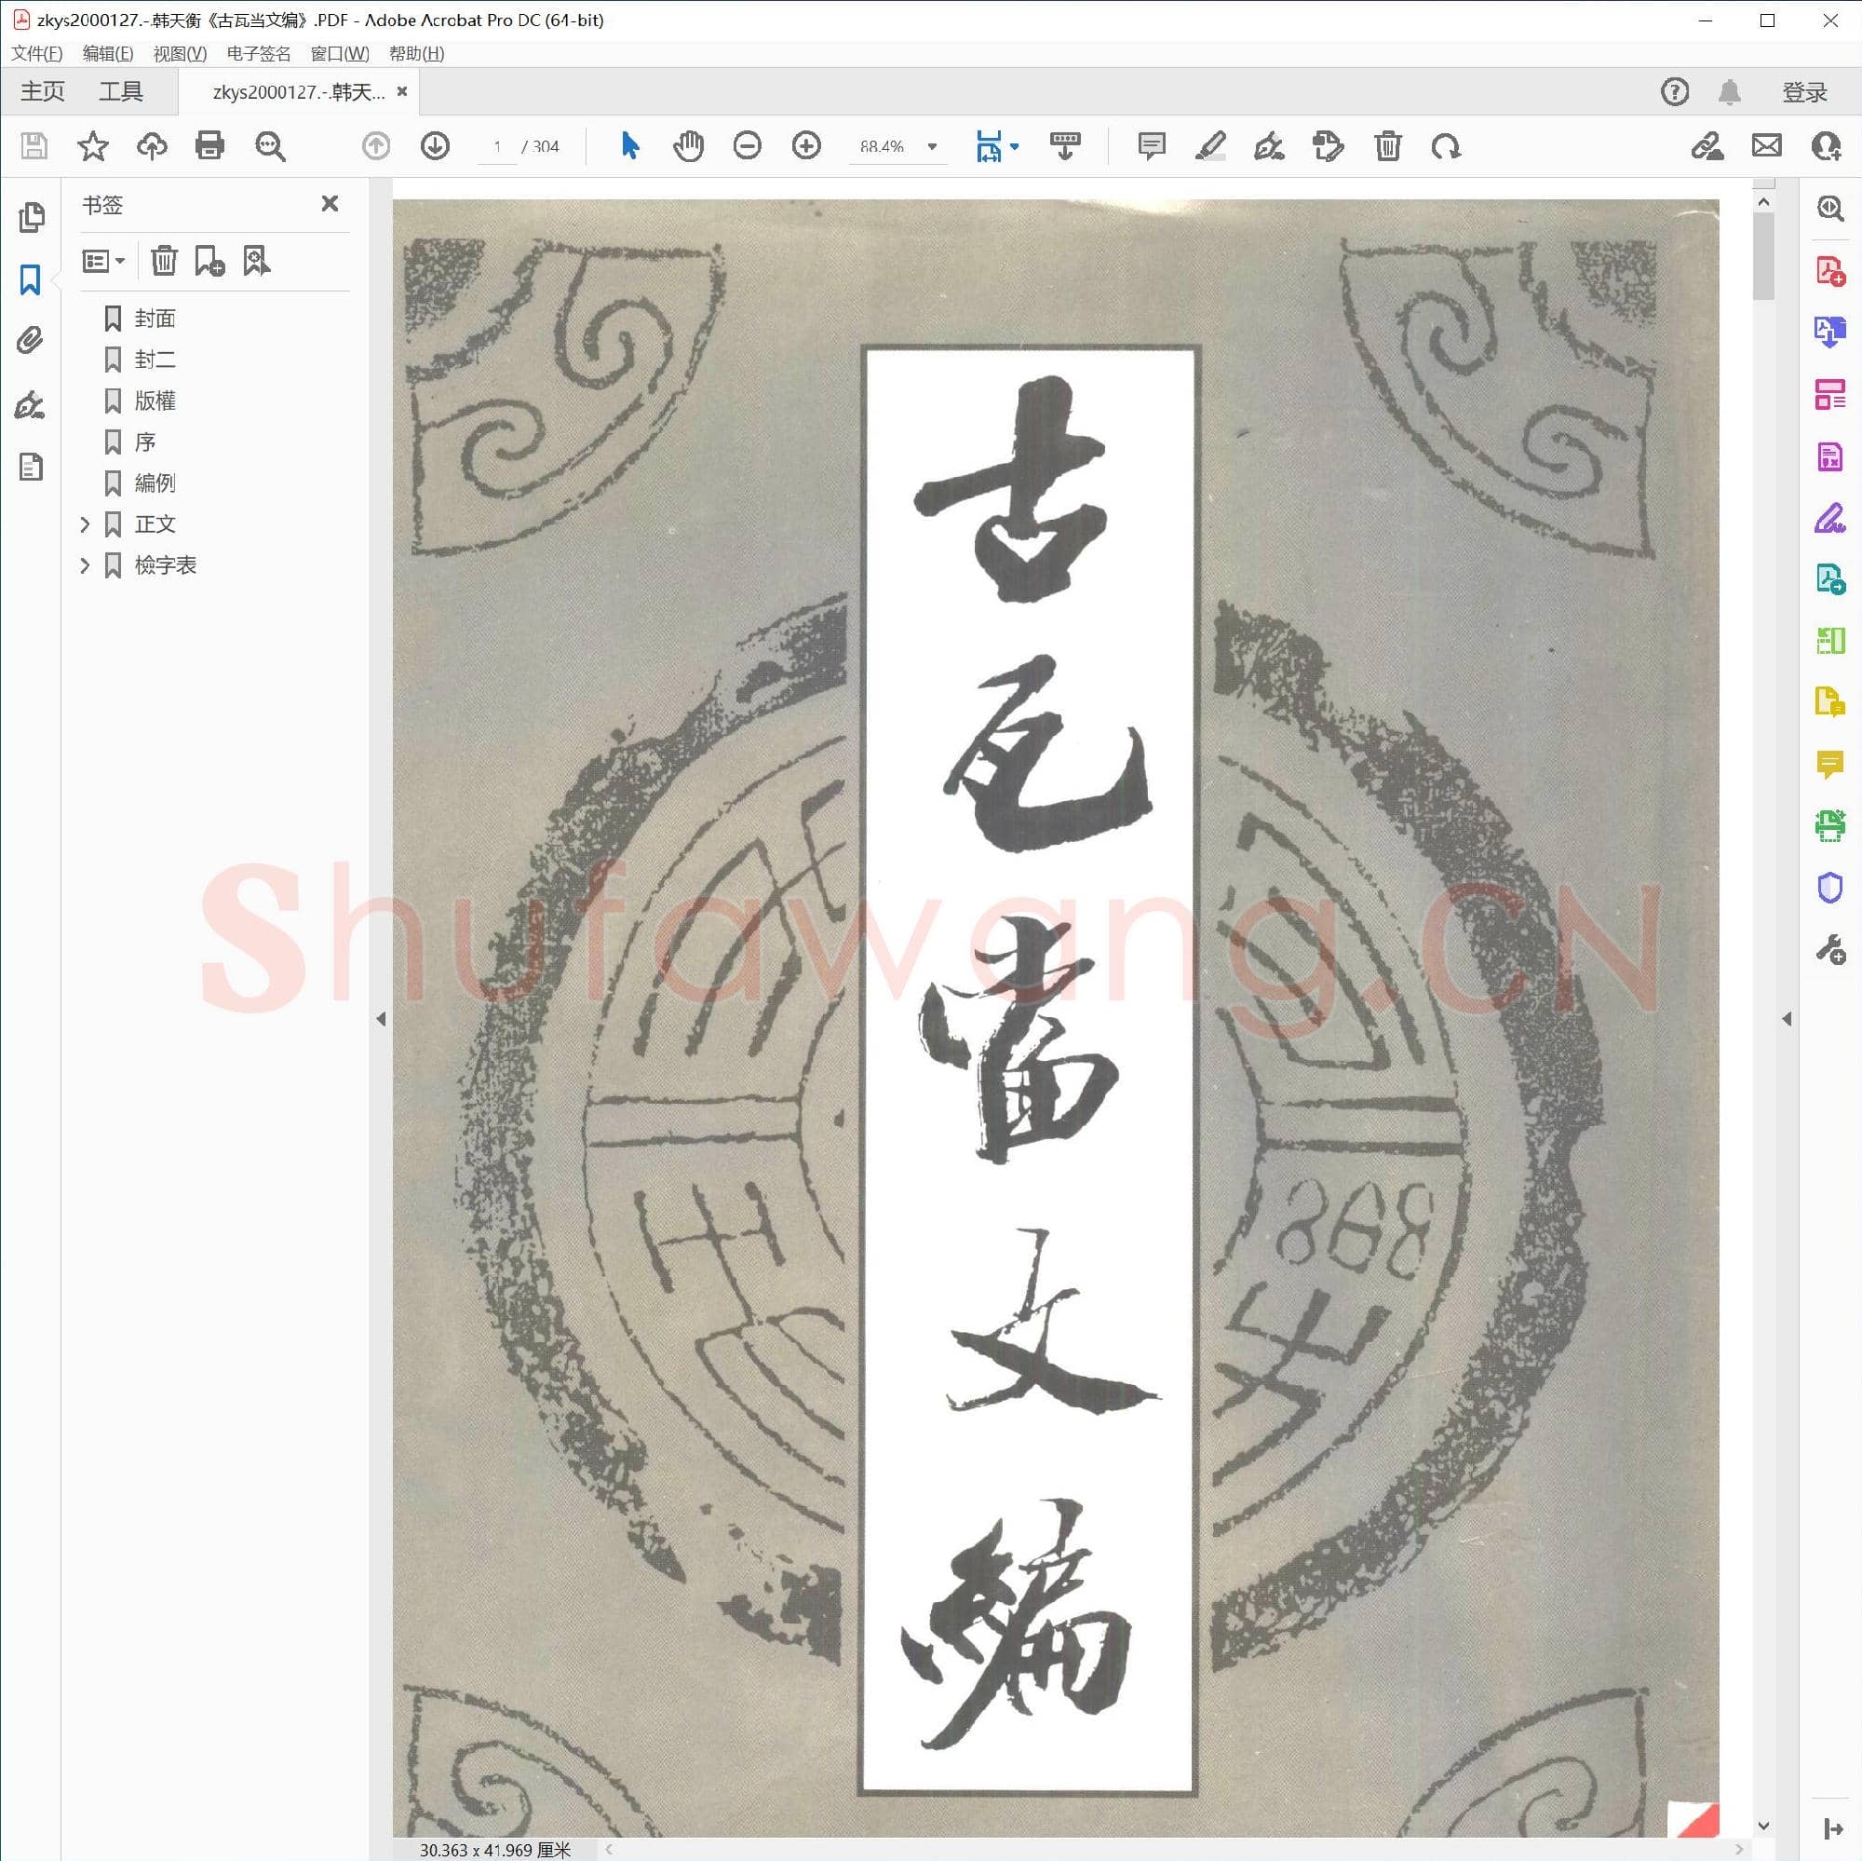Image resolution: width=1862 pixels, height=1861 pixels.
Task: Go to next page arrow
Action: coord(436,146)
